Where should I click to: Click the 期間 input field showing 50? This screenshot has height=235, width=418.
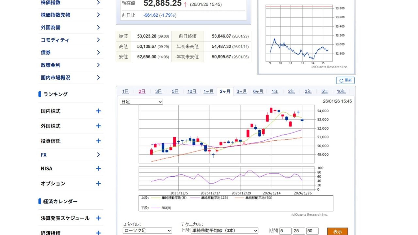tap(312, 231)
